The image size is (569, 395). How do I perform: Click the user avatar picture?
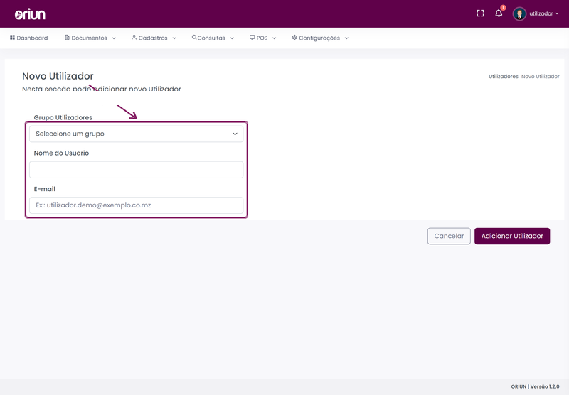519,13
